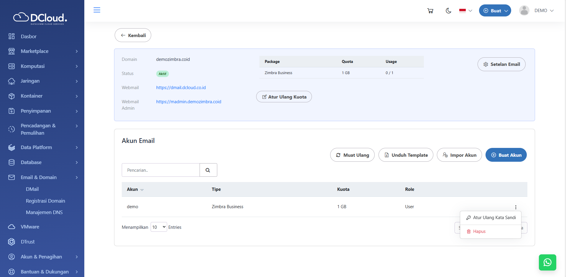Open three-dot actions for demo account

[x=516, y=207]
